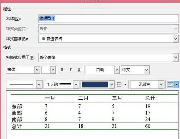Click the name field containing 简明型 1

108,18
